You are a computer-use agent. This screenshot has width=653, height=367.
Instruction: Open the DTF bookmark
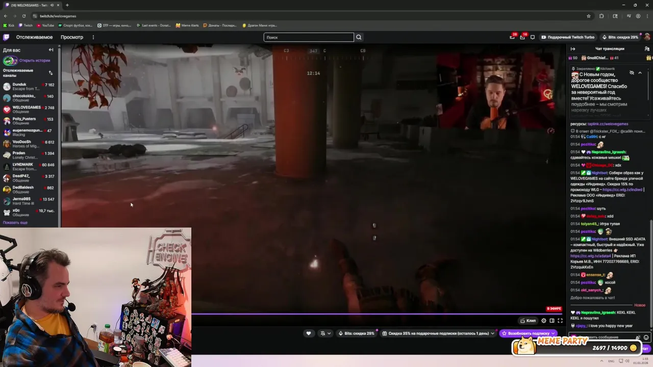114,25
